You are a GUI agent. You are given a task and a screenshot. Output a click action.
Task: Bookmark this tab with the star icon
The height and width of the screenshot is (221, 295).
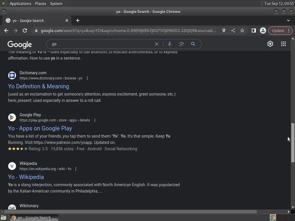242,31
